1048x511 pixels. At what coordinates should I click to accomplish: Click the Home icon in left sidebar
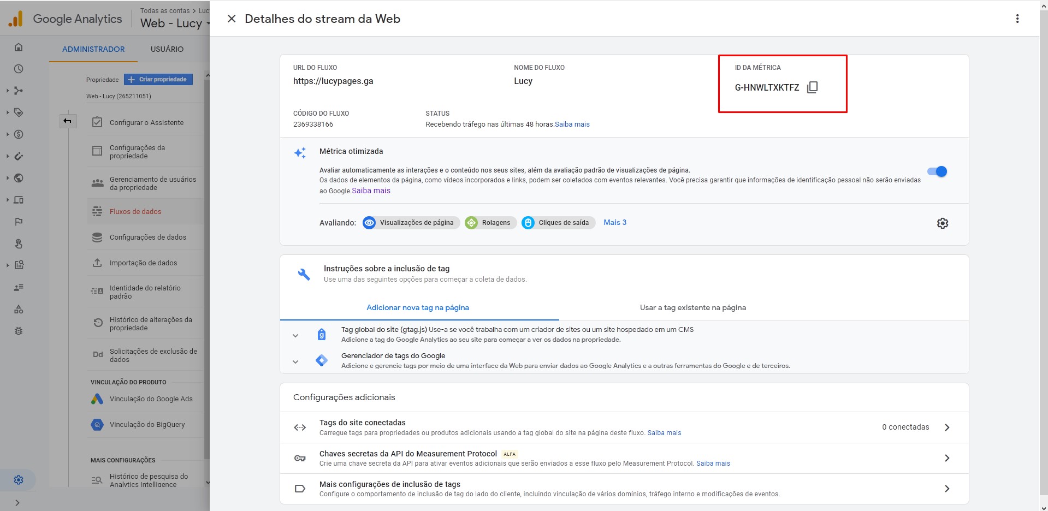coord(19,47)
